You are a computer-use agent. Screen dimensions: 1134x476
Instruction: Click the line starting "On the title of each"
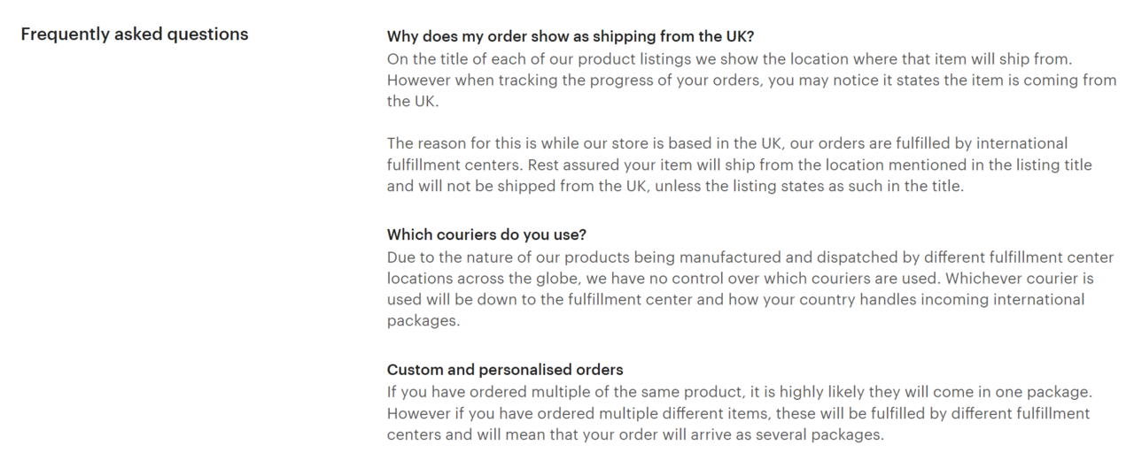click(729, 59)
